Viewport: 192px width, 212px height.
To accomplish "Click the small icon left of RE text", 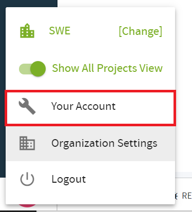I will click(177, 196).
